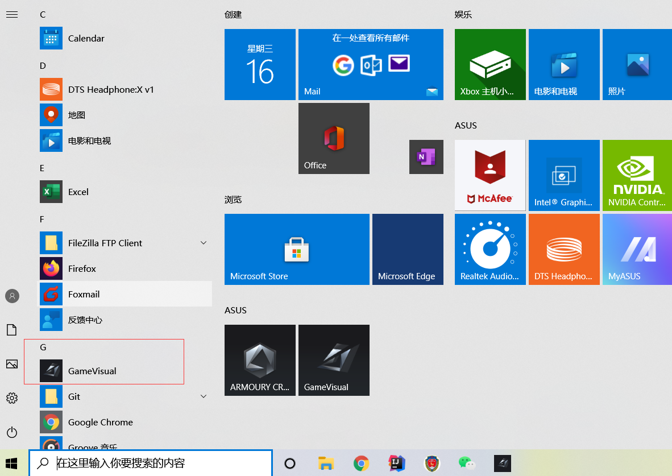This screenshot has width=672, height=476.
Task: Click the 创建 tile group header
Action: [233, 15]
